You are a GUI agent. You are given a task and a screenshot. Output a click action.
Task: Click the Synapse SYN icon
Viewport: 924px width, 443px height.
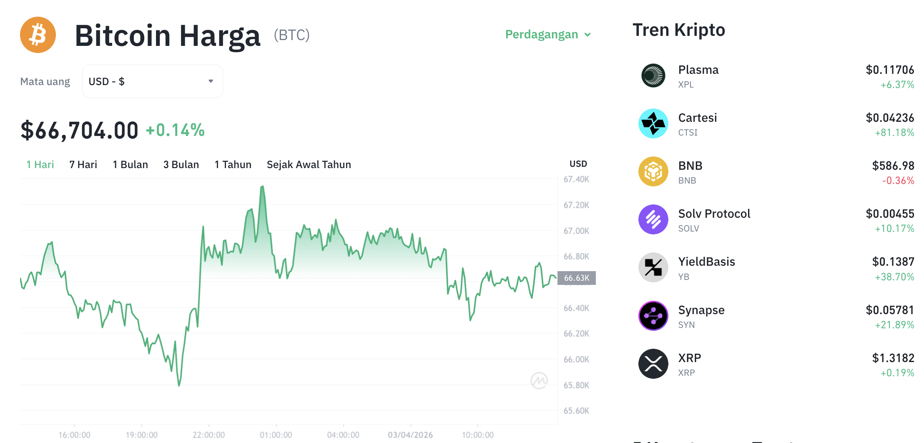tap(653, 316)
